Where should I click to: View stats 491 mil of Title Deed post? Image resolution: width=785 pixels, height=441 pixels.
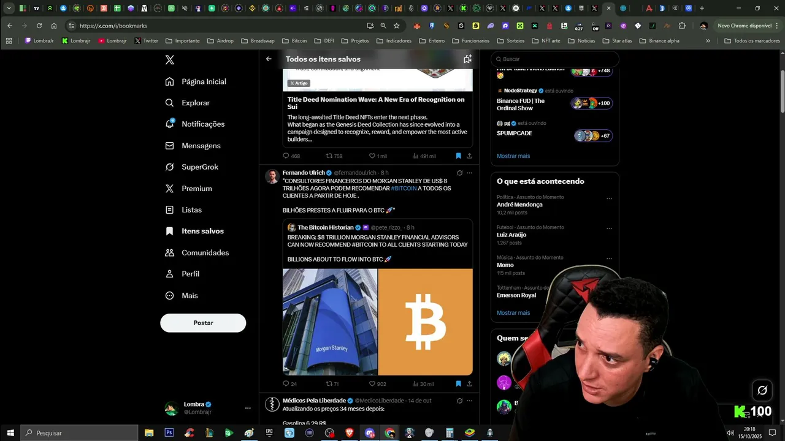pos(424,156)
